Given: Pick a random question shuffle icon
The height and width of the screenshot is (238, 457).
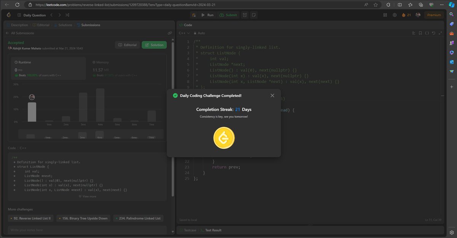Looking at the screenshot, I should point(67,15).
